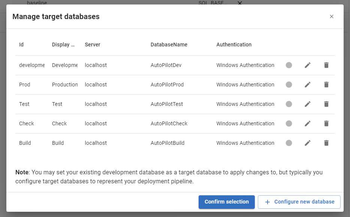The width and height of the screenshot is (350, 217).
Task: Select the Test database status circle
Action: [289, 104]
